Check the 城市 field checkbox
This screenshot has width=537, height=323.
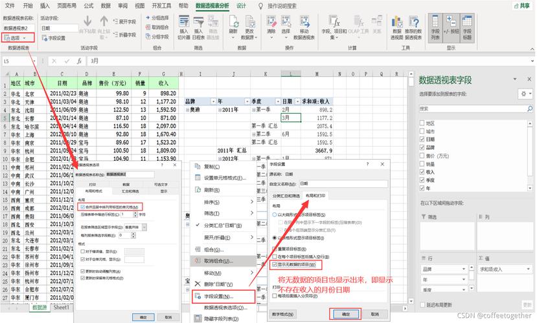point(422,131)
